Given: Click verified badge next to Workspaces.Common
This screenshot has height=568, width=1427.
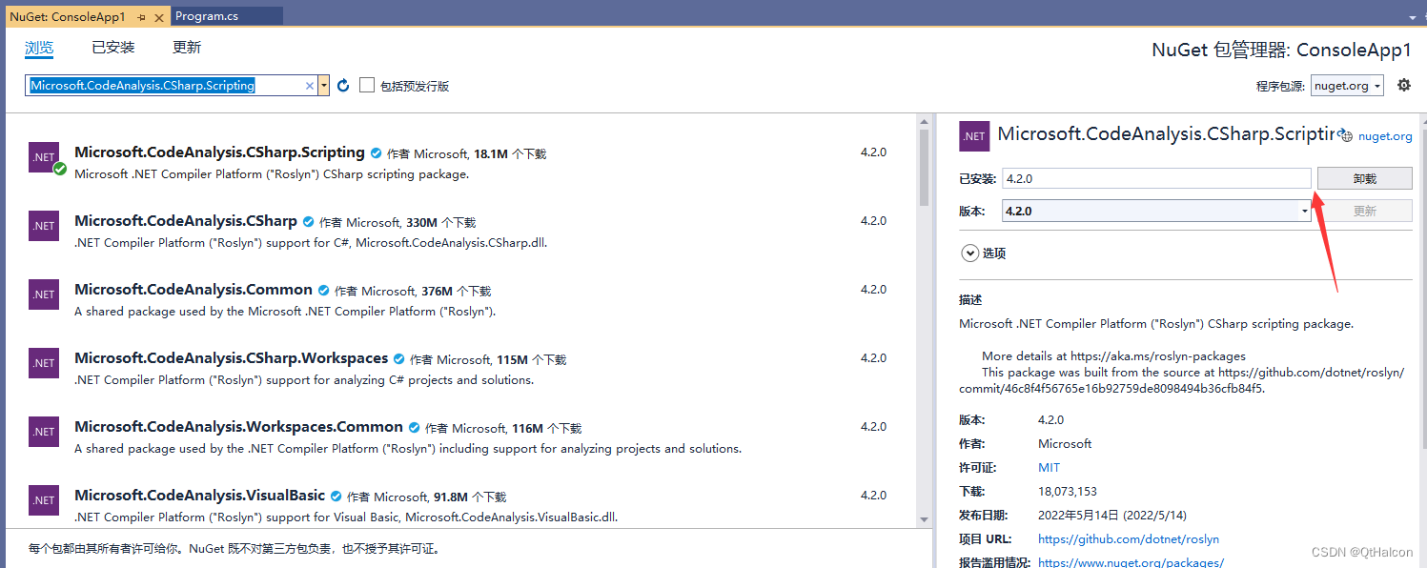Looking at the screenshot, I should click(x=415, y=428).
